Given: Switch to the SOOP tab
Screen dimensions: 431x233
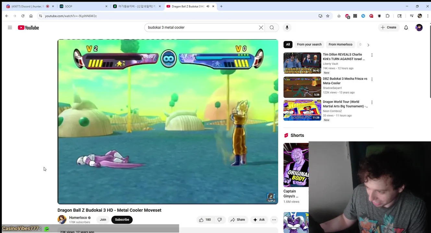Looking at the screenshot, I should [x=83, y=6].
